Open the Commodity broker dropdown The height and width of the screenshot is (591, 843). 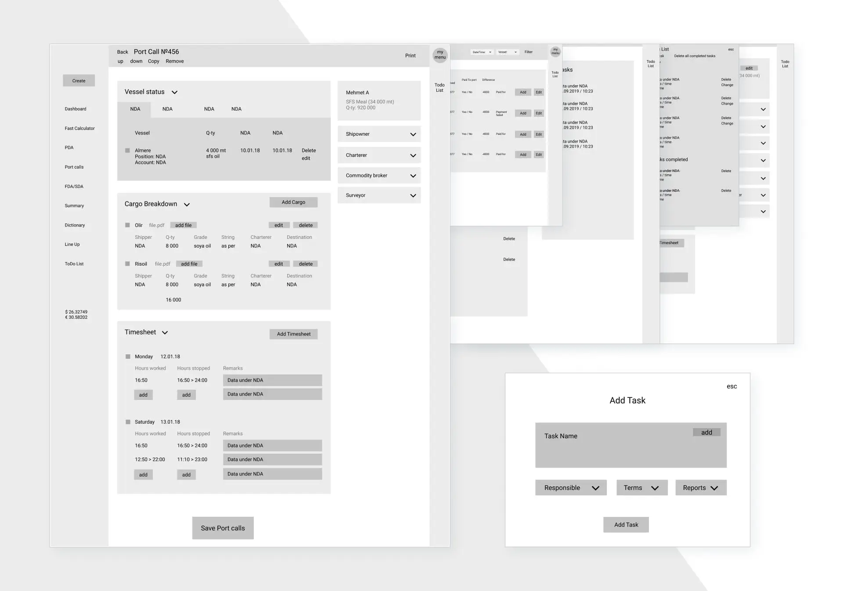click(x=412, y=176)
